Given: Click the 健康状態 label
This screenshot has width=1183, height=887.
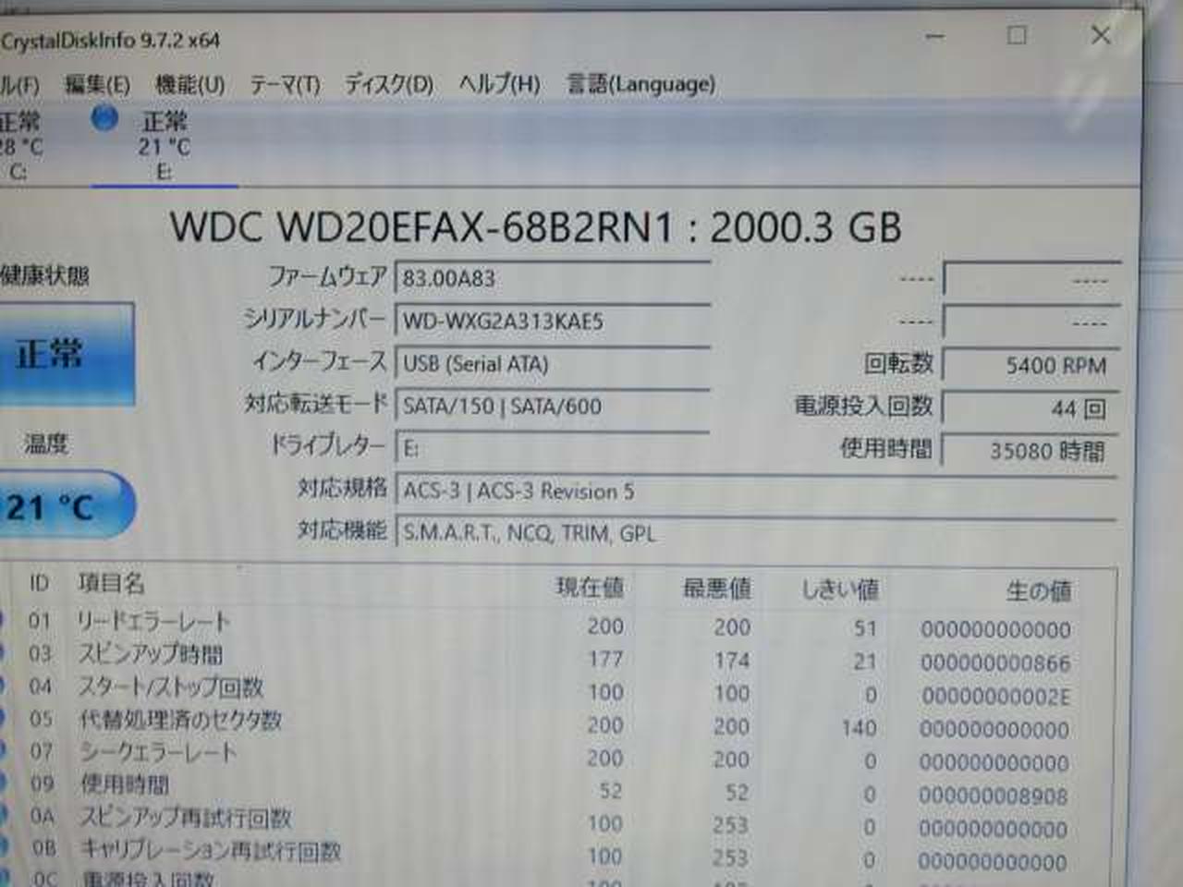Looking at the screenshot, I should [44, 274].
